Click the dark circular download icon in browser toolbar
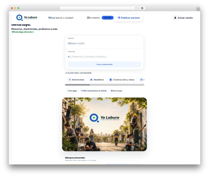209x177 pixels. point(142,8)
